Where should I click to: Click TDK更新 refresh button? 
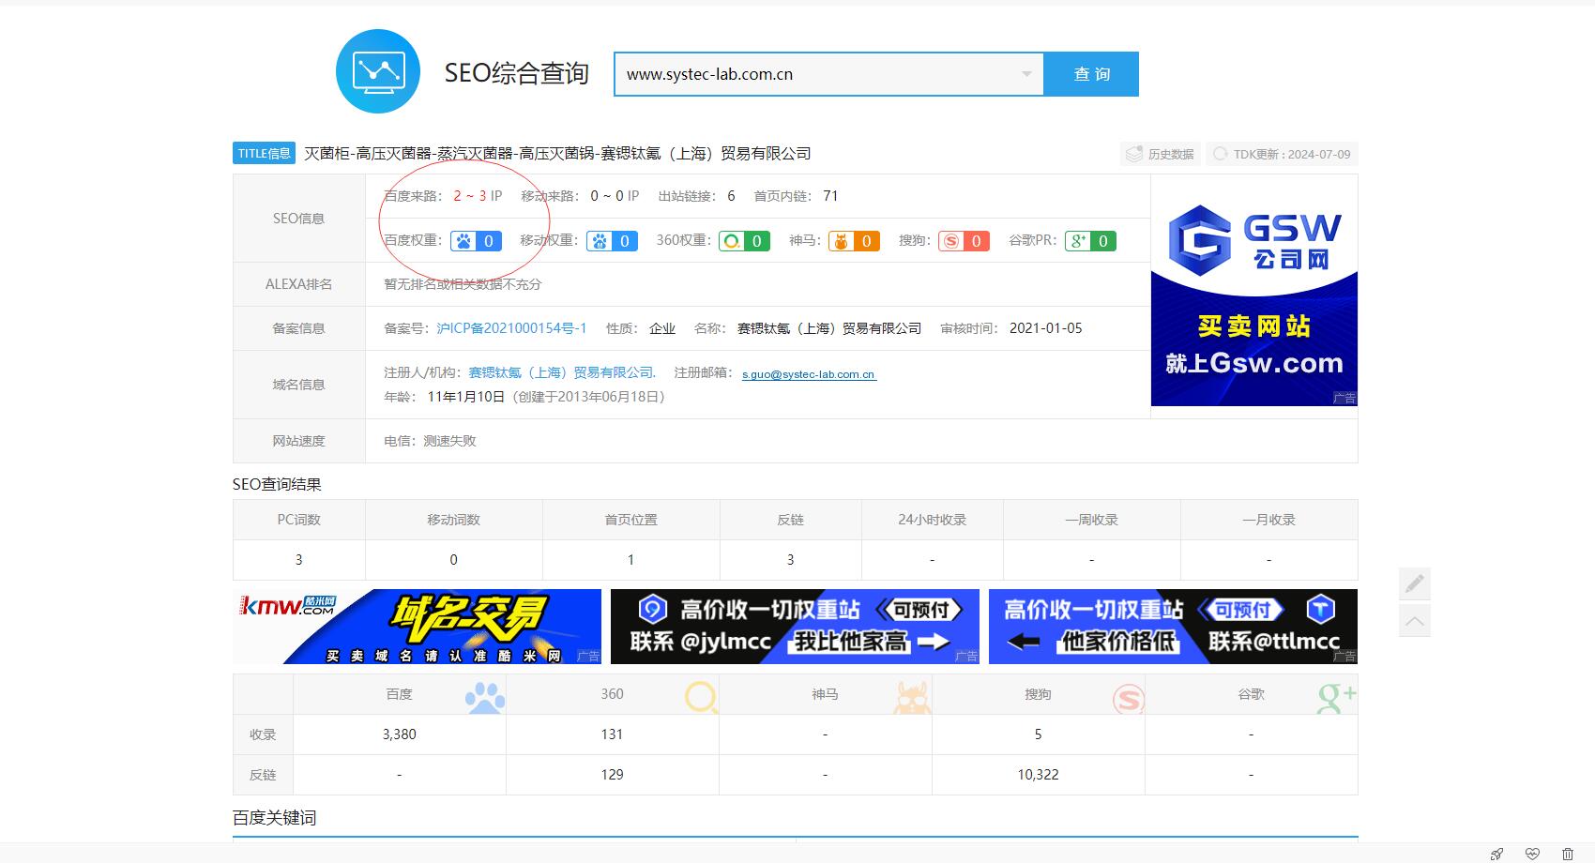tap(1282, 154)
